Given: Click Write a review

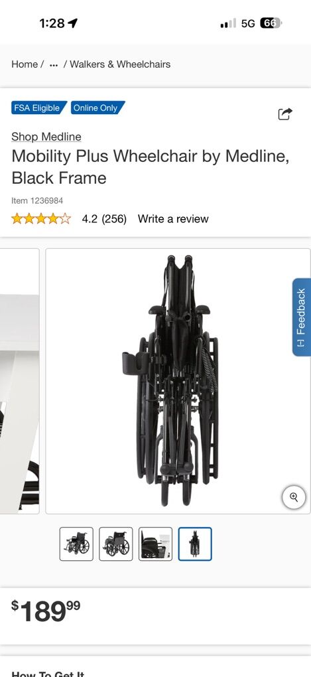Looking at the screenshot, I should tap(173, 219).
